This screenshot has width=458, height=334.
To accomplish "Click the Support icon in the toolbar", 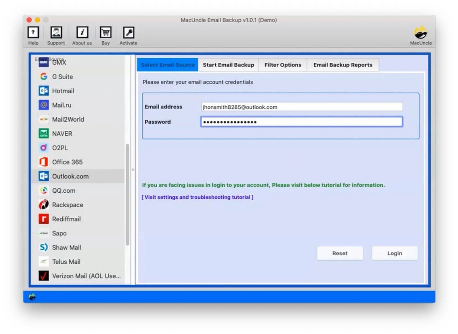I will click(x=56, y=35).
